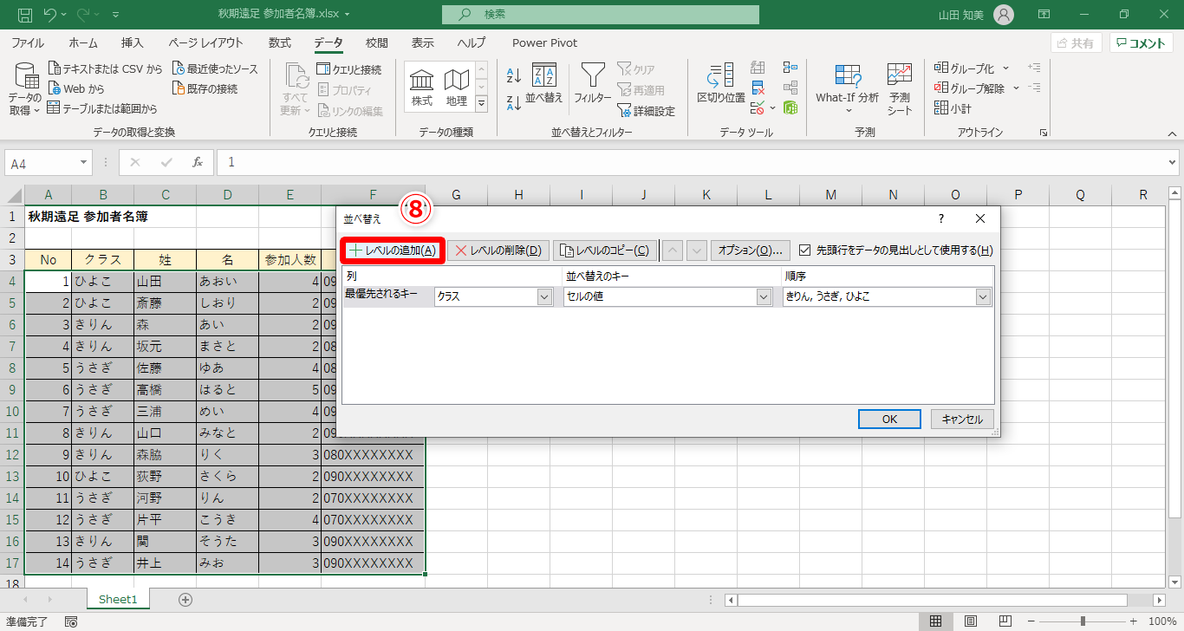Open the Quick Access Toolbar customize dropdown
The image size is (1184, 631).
[x=116, y=15]
